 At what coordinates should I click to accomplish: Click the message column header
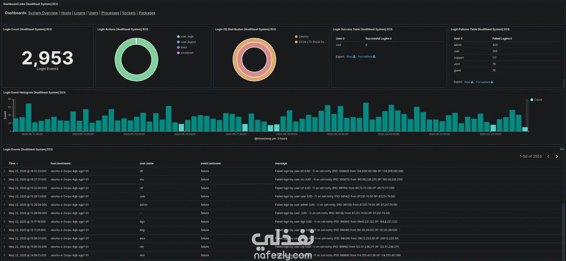point(281,164)
